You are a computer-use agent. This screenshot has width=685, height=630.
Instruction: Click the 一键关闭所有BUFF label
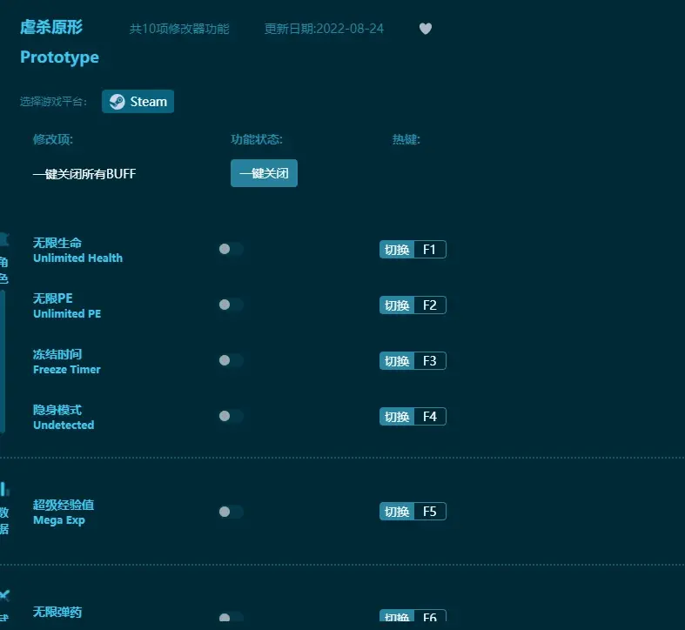point(84,174)
